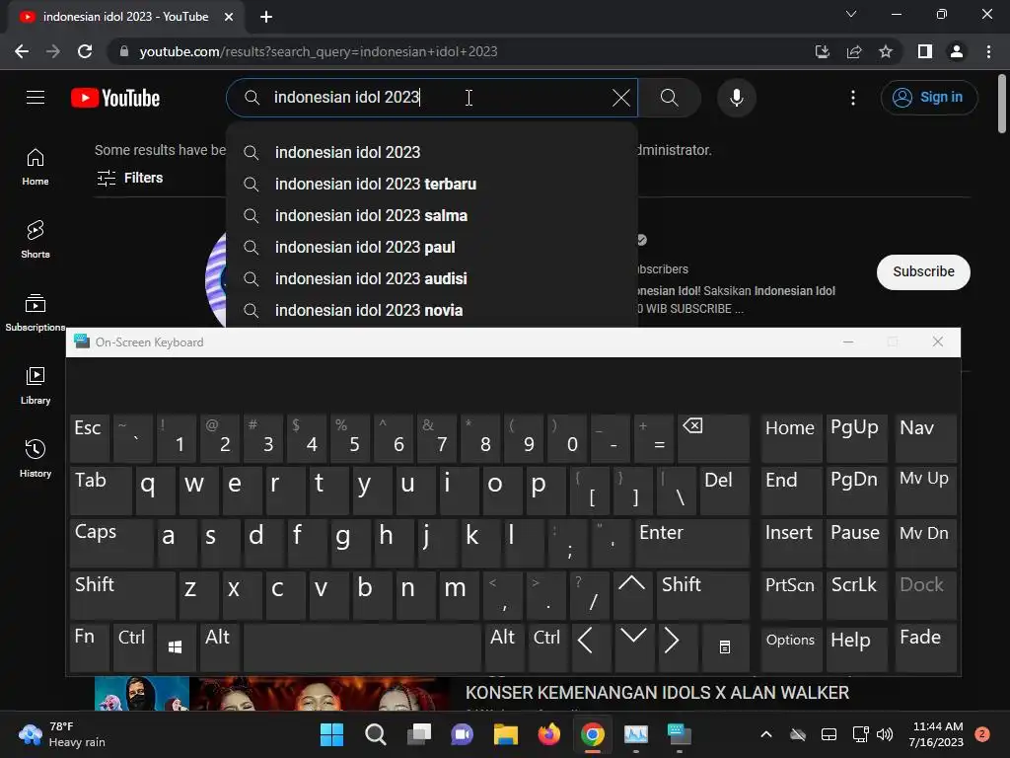Bookmark this page with the star icon
This screenshot has width=1010, height=758.
point(886,51)
